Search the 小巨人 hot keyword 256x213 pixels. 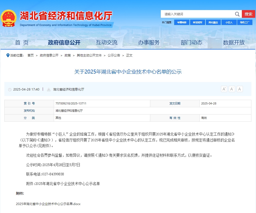pos(229,22)
